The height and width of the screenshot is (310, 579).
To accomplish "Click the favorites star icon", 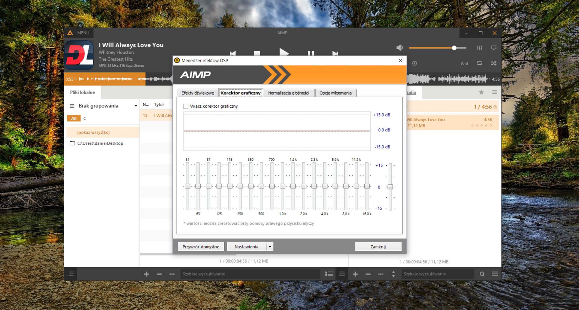I will tap(481, 92).
